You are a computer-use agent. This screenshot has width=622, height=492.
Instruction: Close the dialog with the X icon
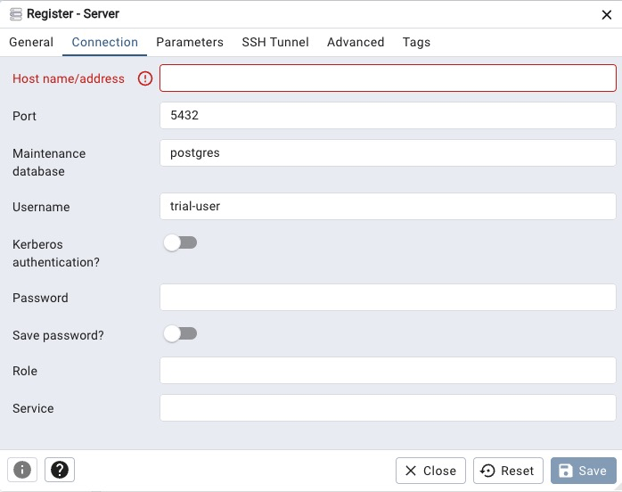point(607,14)
